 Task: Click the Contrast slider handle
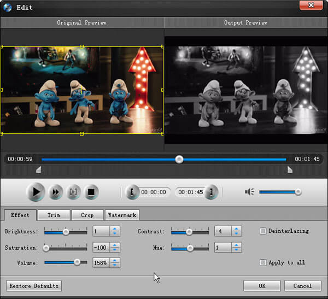click(189, 232)
